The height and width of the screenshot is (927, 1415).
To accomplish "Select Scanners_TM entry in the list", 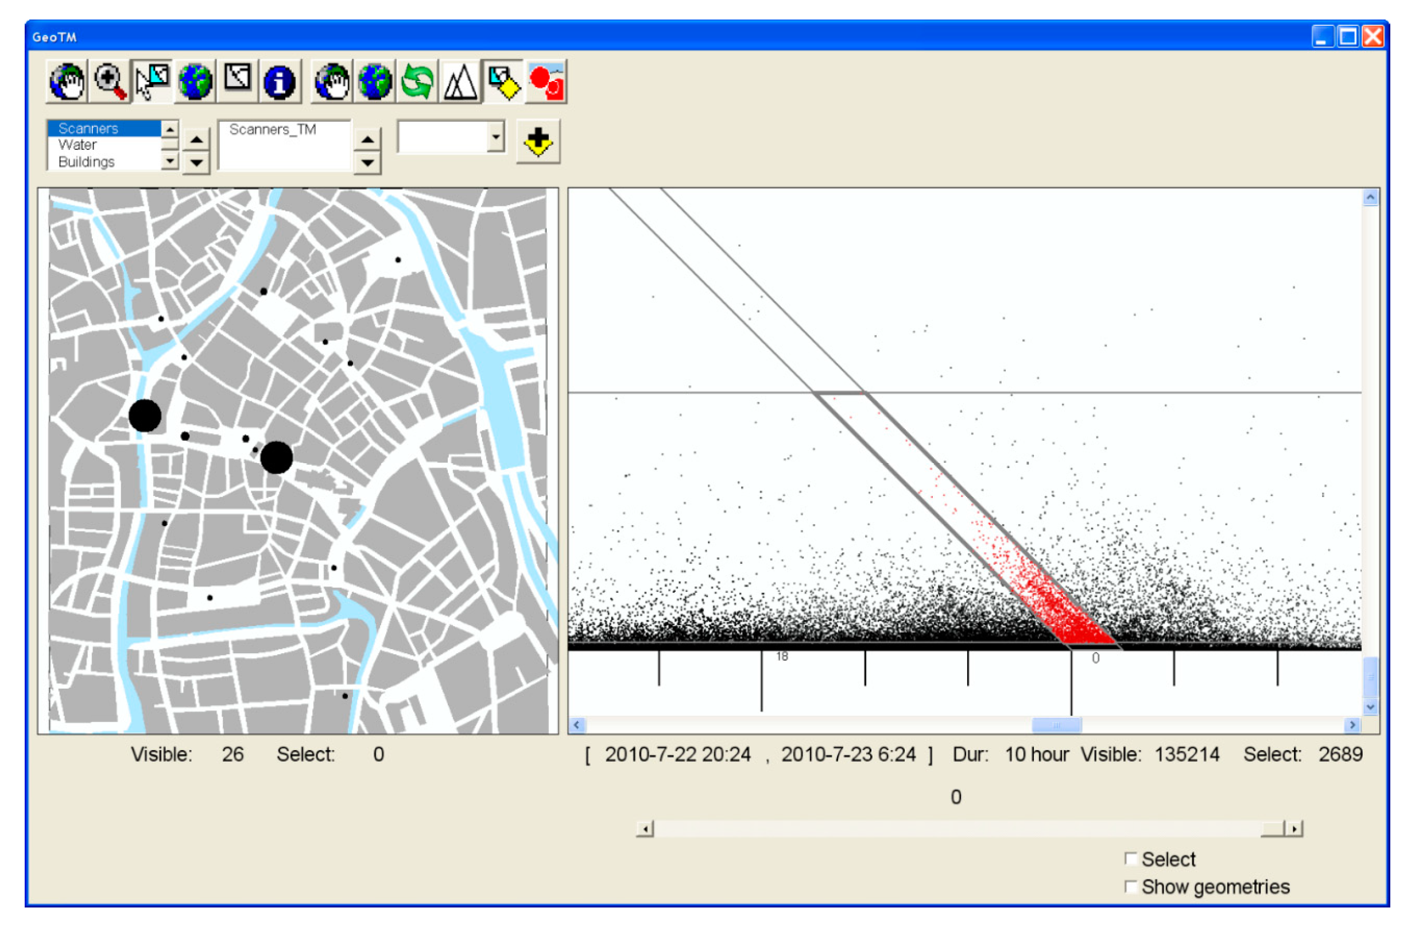I will (272, 130).
